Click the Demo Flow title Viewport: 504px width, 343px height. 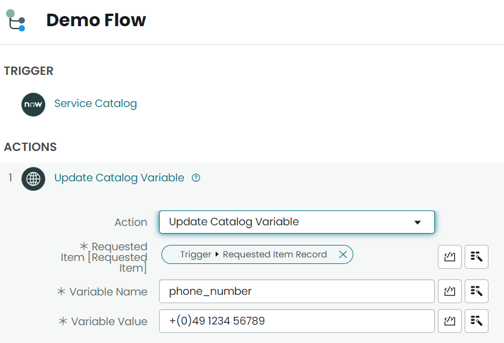point(96,20)
